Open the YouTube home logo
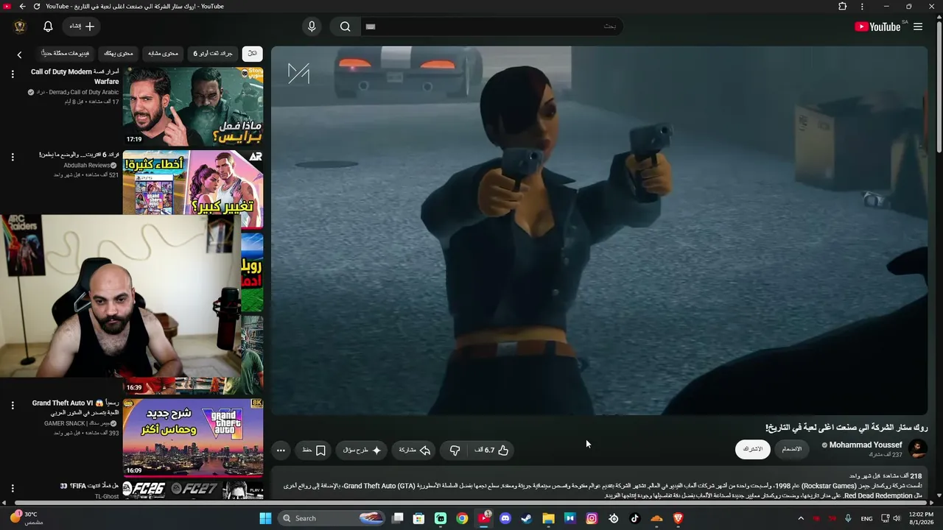 pos(877,26)
